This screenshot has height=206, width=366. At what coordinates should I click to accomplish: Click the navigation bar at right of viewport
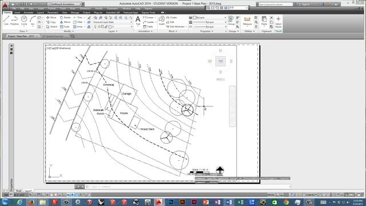point(232,106)
